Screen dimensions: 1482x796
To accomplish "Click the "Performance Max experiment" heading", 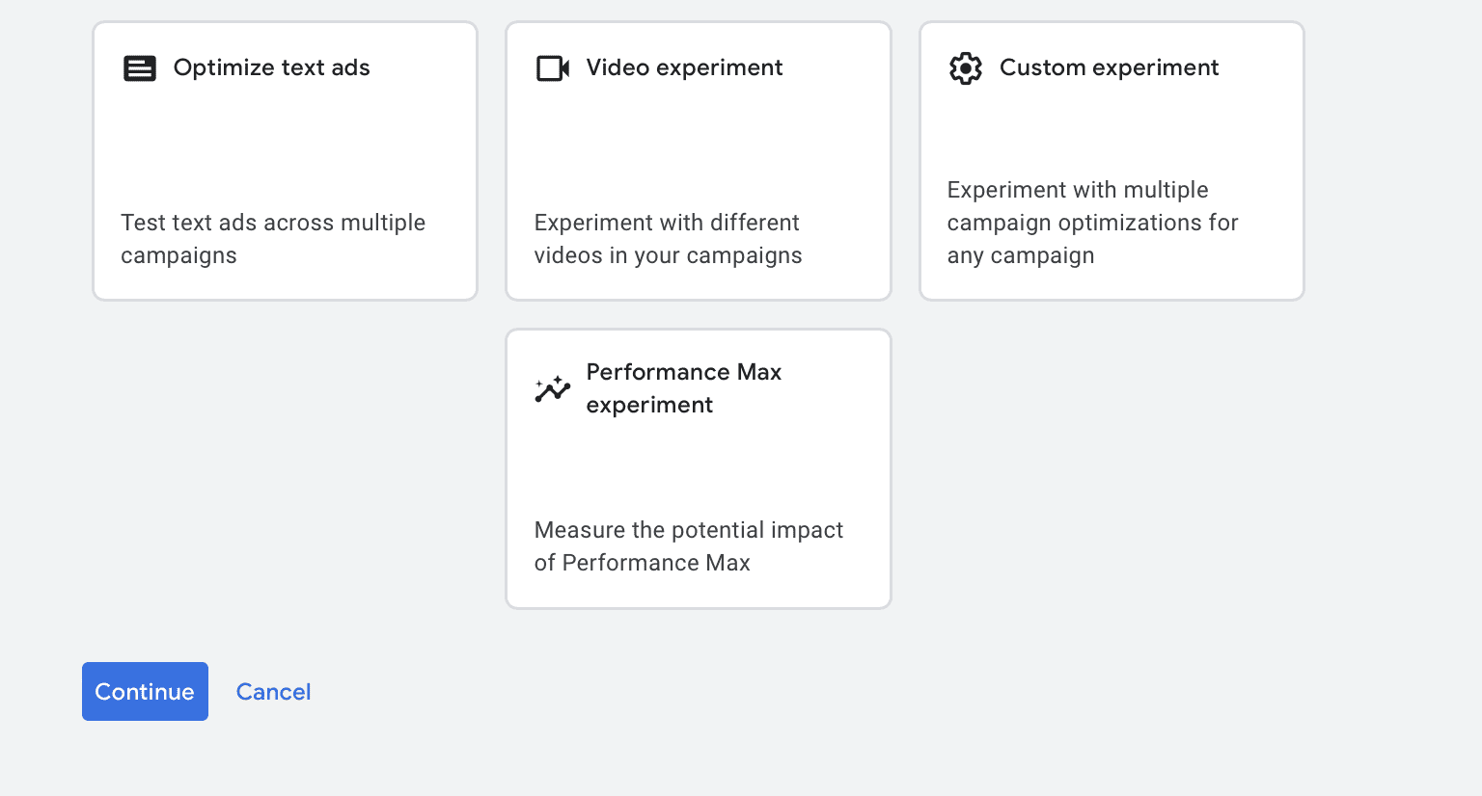I will coord(684,388).
